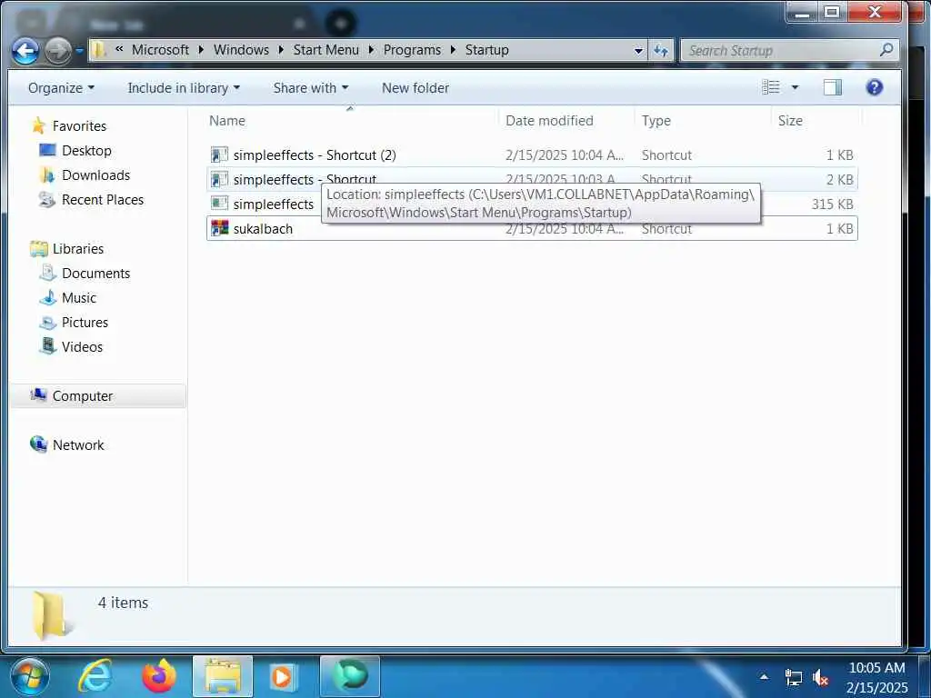
Task: Create a New folder
Action: point(415,88)
